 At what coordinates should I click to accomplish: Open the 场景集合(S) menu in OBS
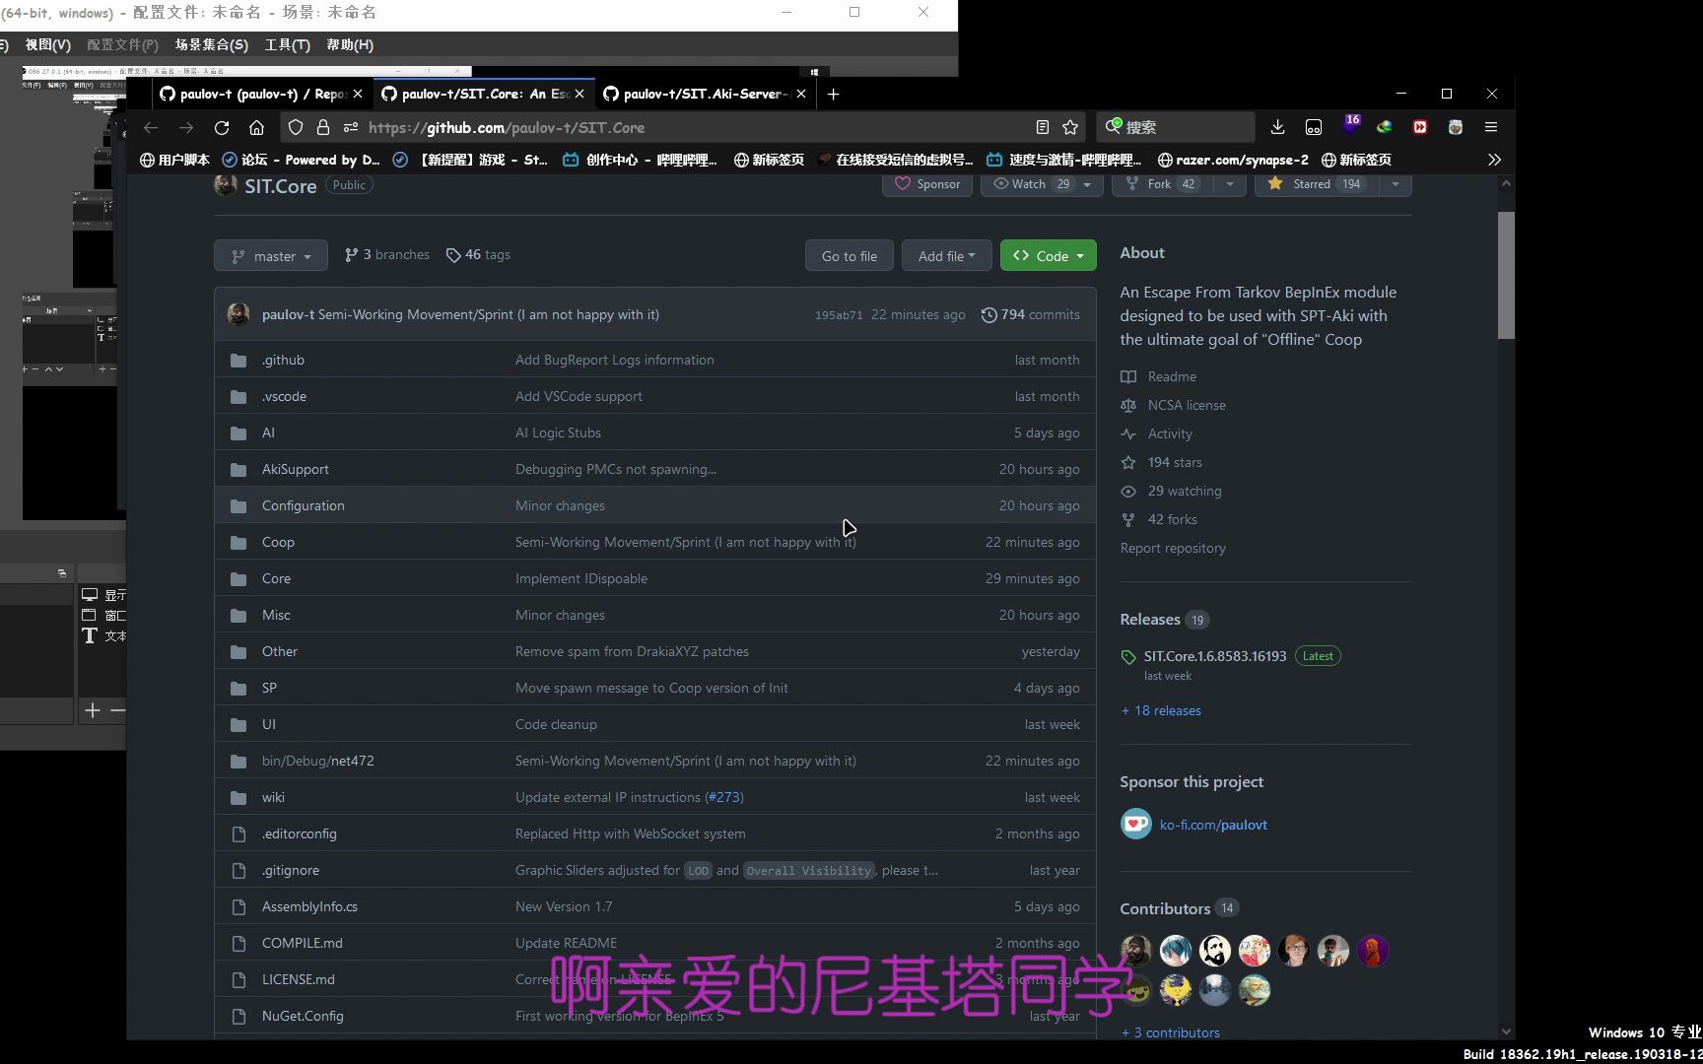[x=212, y=44]
